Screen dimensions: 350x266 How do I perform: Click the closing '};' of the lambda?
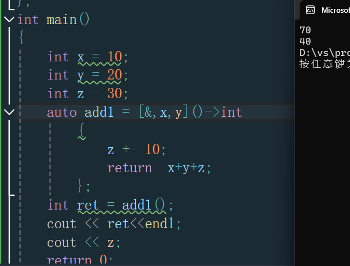tap(84, 186)
